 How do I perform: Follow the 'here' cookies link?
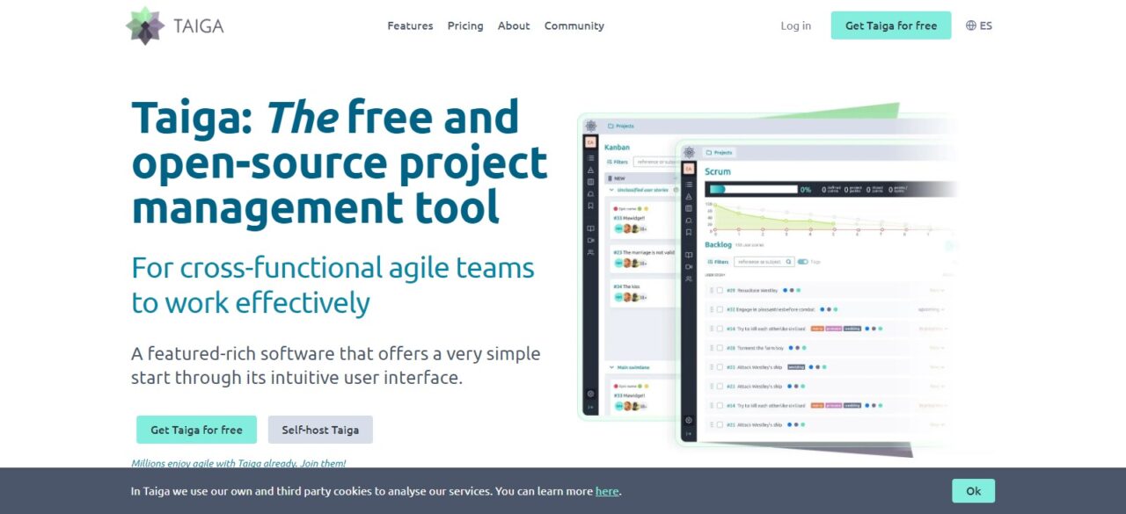coord(607,491)
